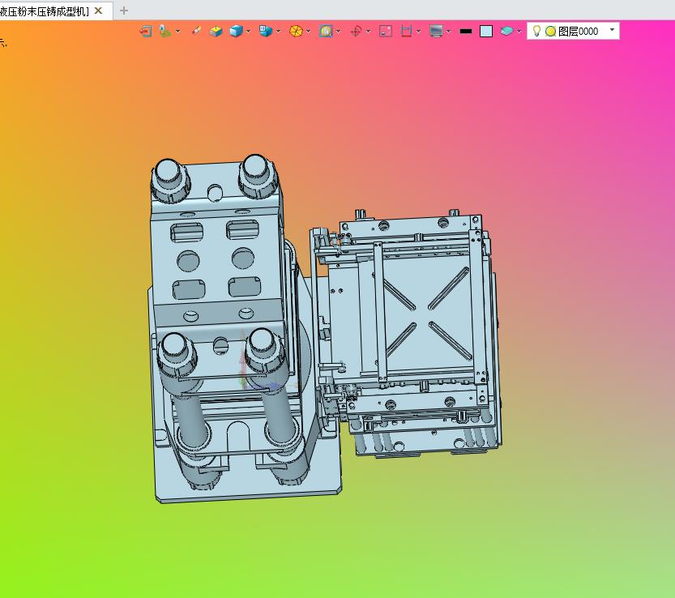Expand the arrow beside the monitor icon
675x598 pixels.
[x=449, y=32]
